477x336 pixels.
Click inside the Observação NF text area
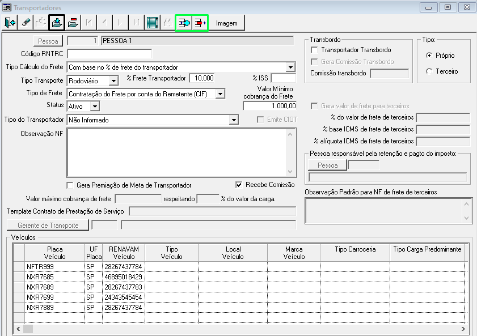pyautogui.click(x=176, y=153)
